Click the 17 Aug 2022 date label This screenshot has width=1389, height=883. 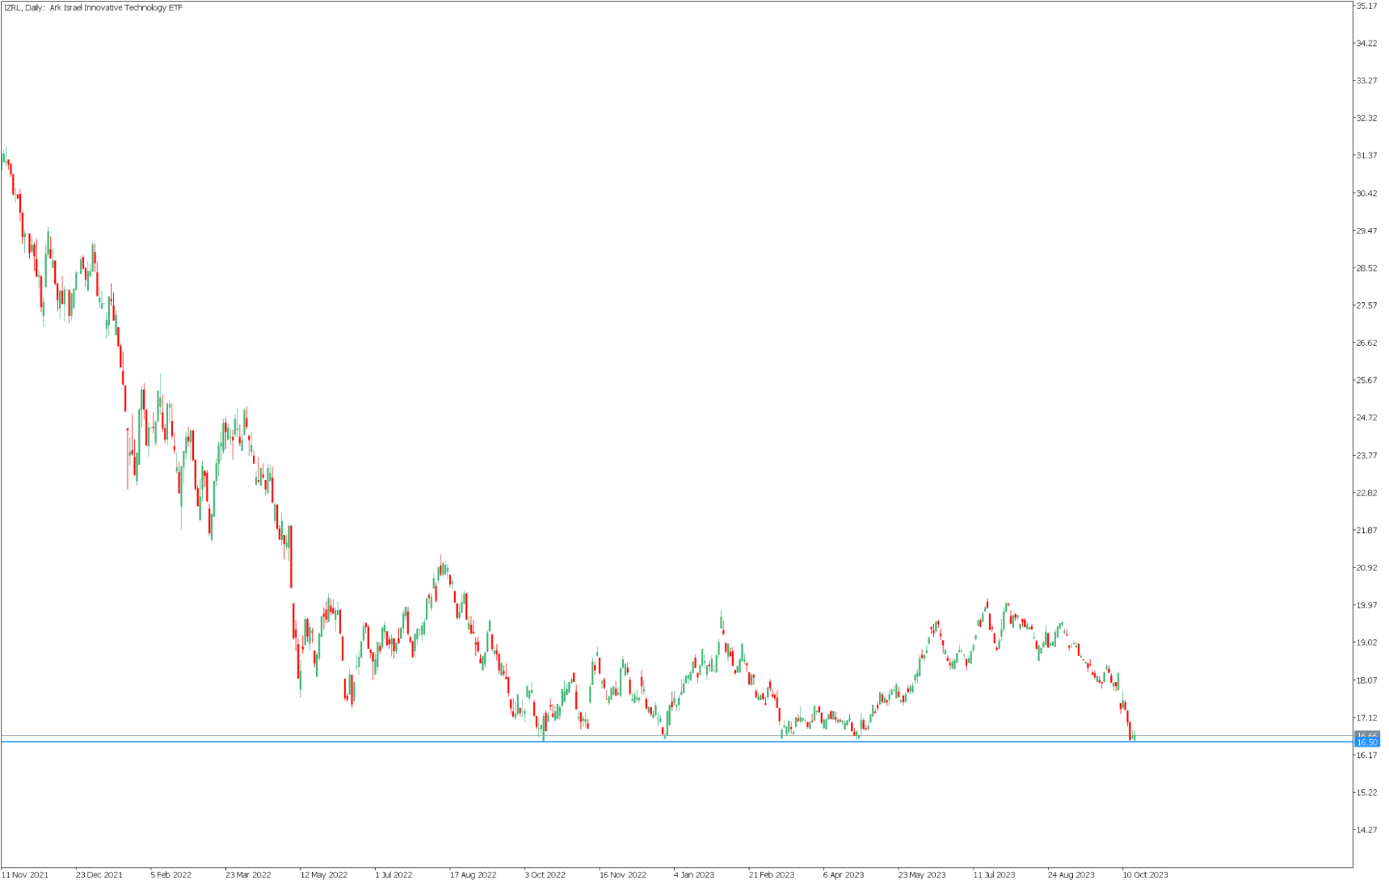[x=473, y=875]
